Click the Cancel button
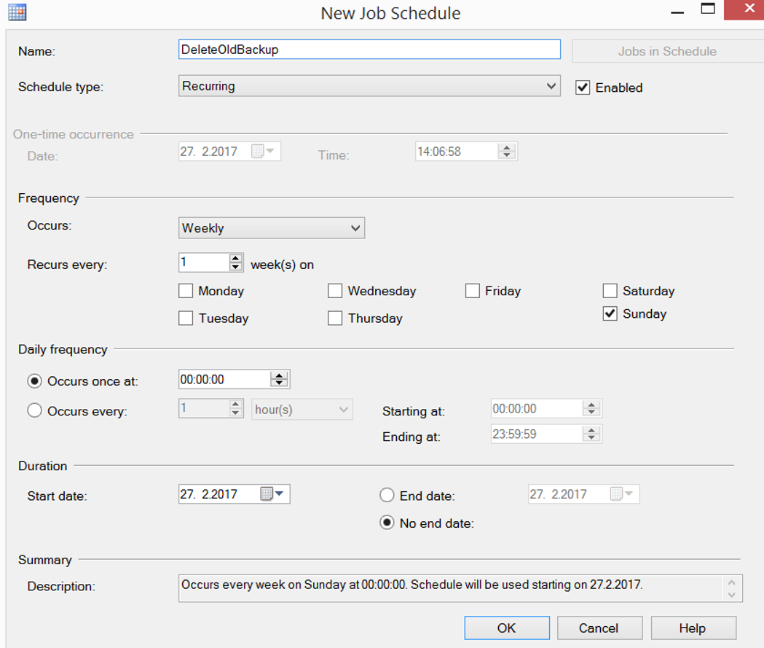The width and height of the screenshot is (764, 648). tap(599, 628)
